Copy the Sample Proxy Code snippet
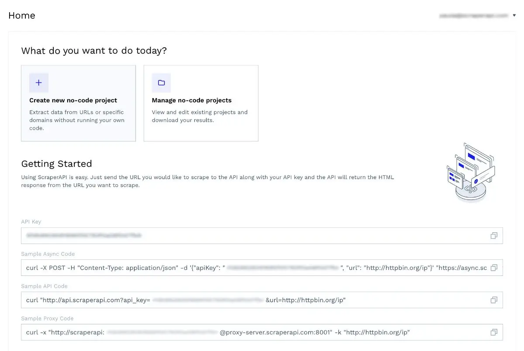 (x=494, y=332)
